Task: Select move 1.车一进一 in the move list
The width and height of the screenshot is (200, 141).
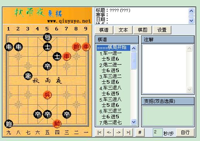Action: point(111,53)
